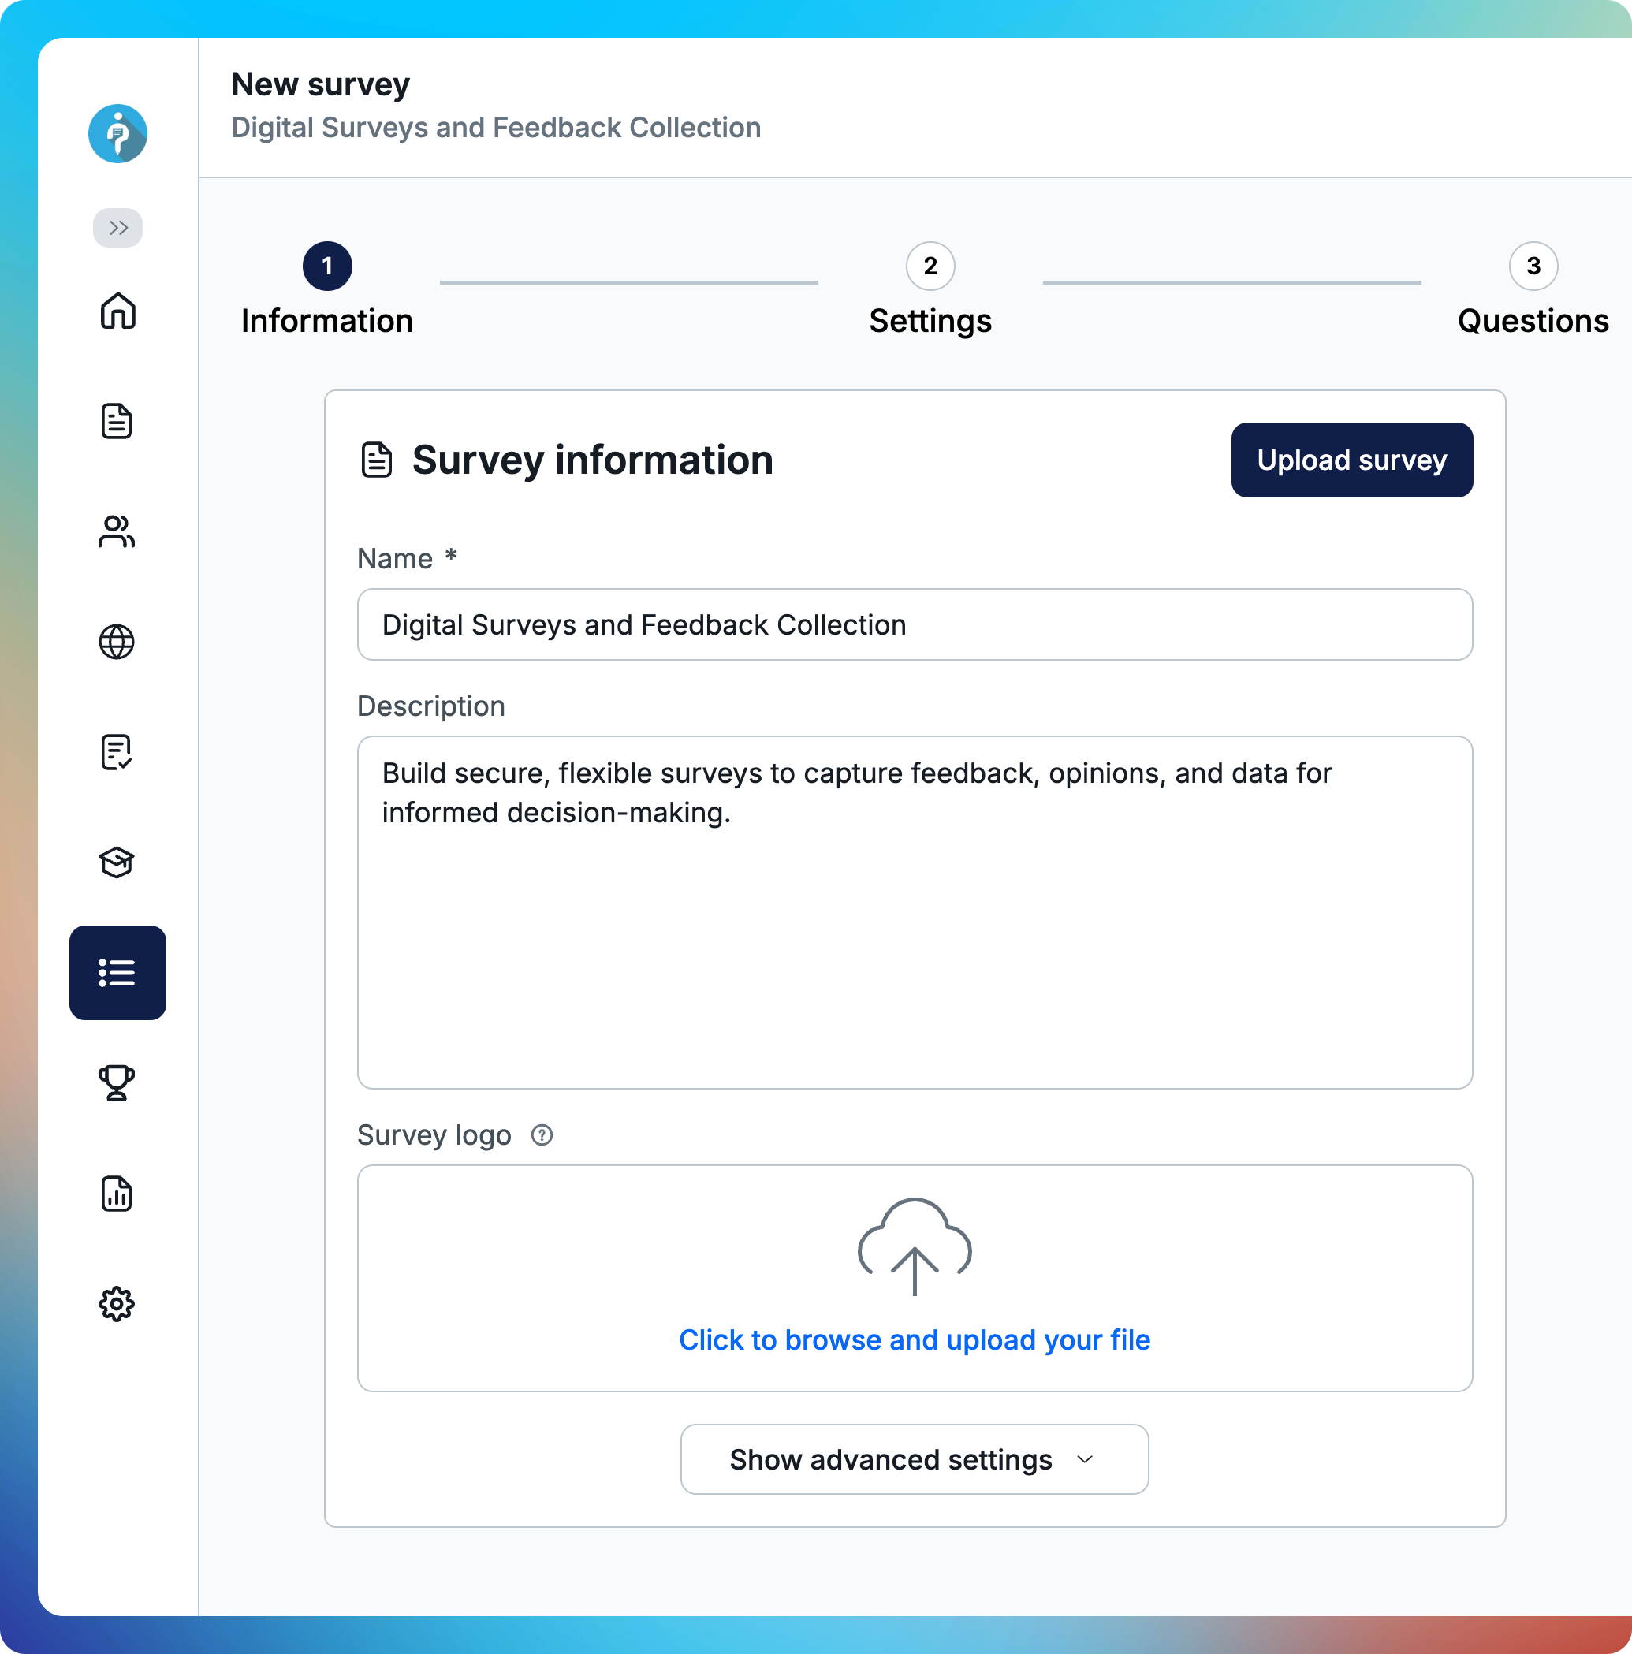Open the settings gear sidebar icon
The width and height of the screenshot is (1632, 1654).
click(x=117, y=1304)
